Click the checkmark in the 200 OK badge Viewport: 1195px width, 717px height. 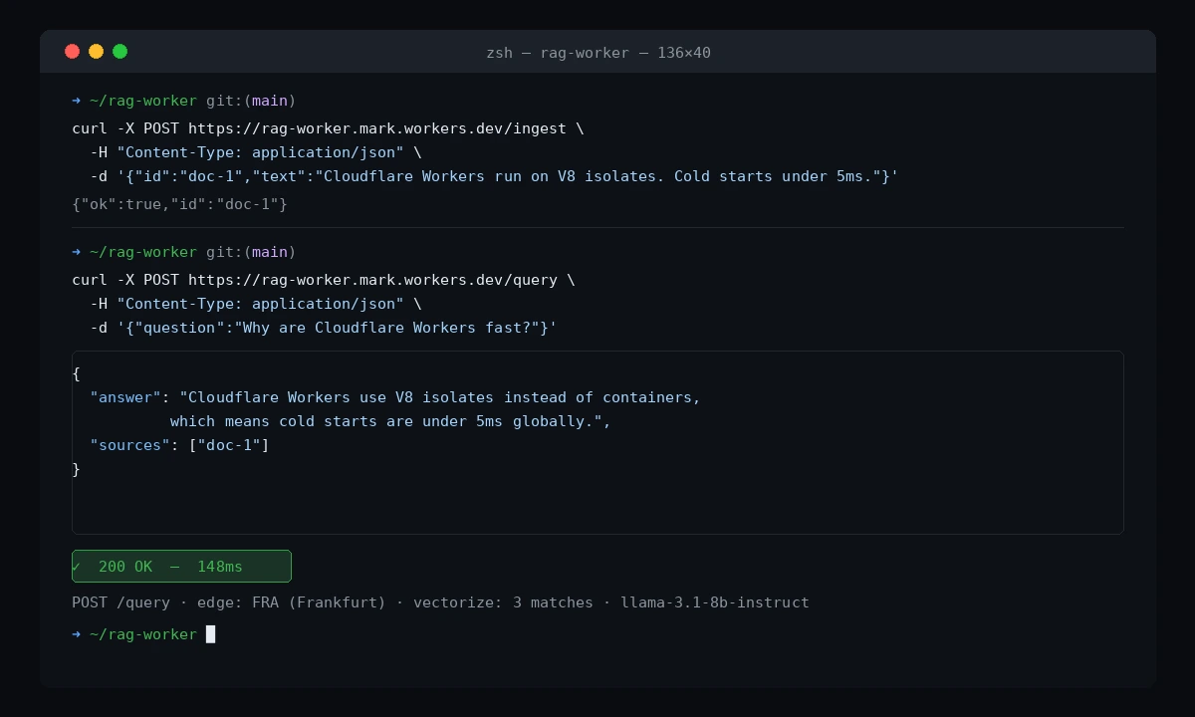pyautogui.click(x=79, y=566)
